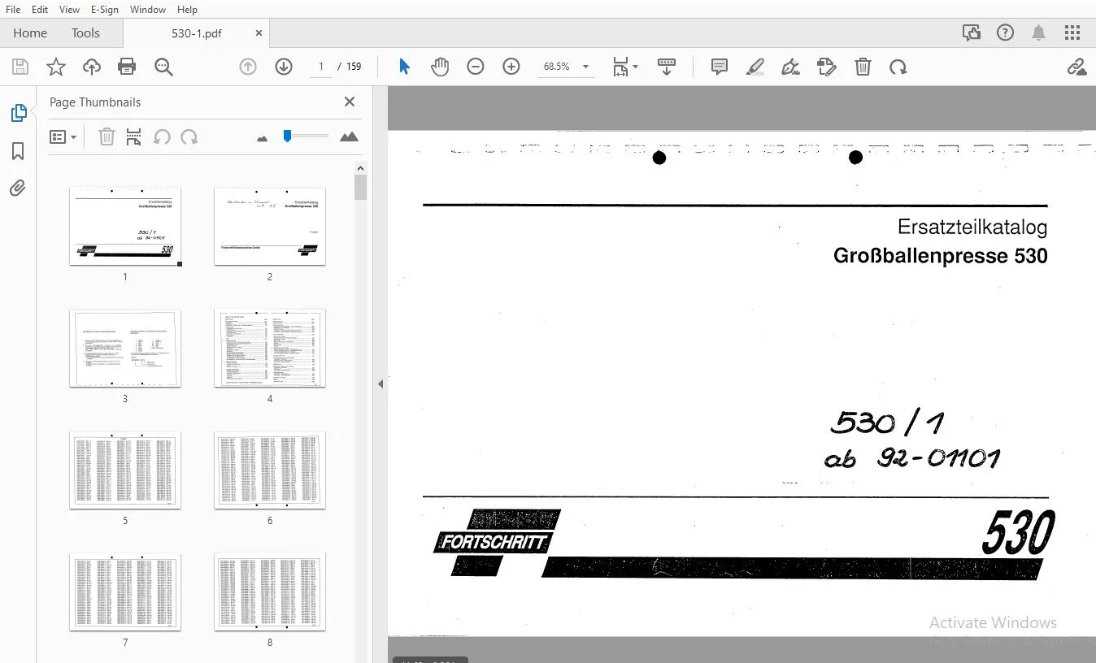
Task: Select page 7 thumbnail
Action: (x=125, y=591)
